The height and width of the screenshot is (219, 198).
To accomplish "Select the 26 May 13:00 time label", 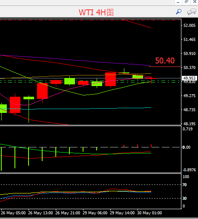I will point(40,213).
